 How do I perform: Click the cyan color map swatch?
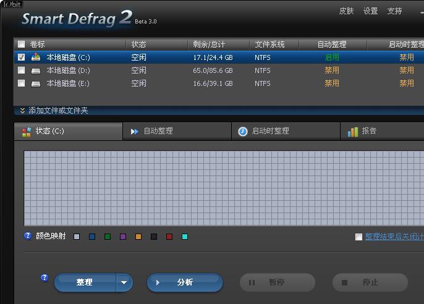(185, 237)
